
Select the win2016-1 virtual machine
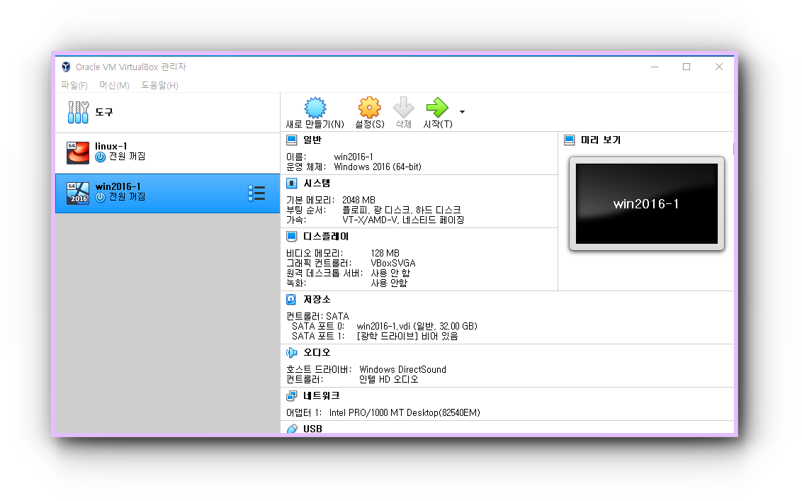(167, 193)
